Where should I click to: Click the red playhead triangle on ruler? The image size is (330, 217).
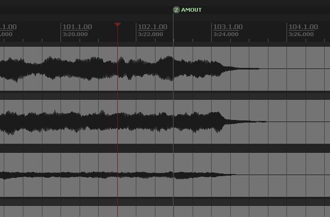coord(117,24)
